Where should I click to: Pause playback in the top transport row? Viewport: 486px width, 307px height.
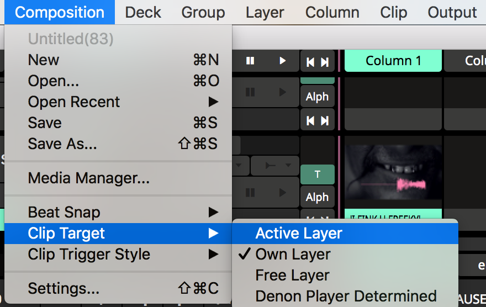(250, 61)
